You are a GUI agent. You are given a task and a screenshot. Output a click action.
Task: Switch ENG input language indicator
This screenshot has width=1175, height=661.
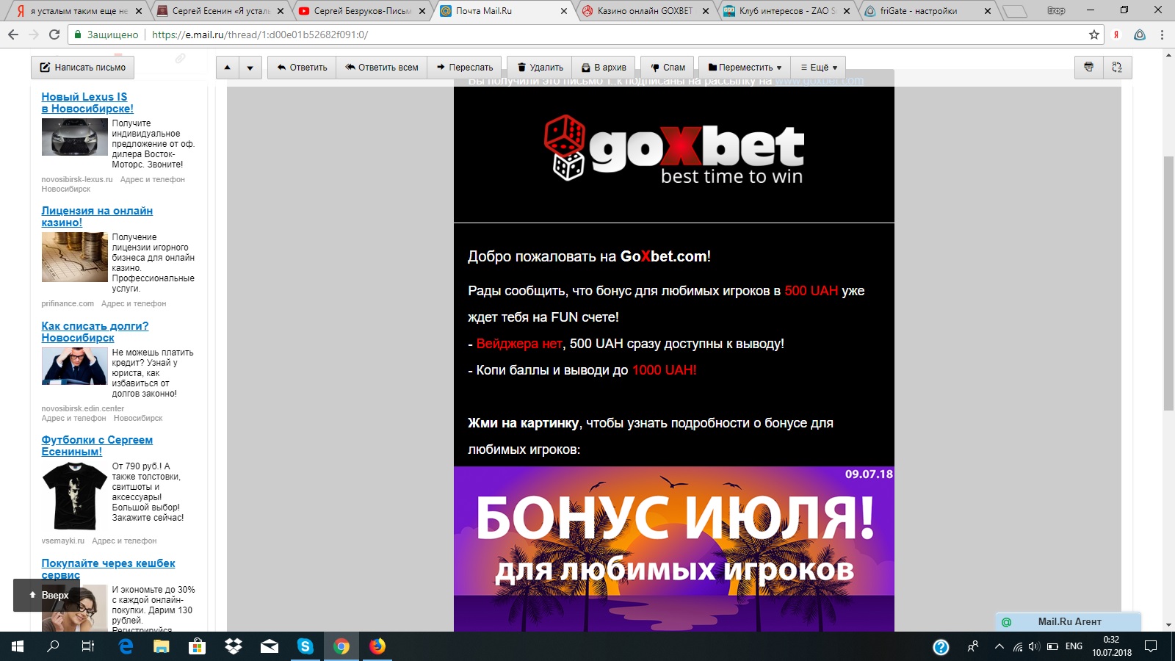tap(1074, 646)
